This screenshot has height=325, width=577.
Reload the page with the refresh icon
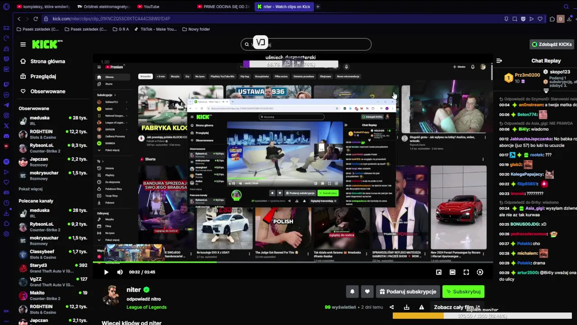pos(36,19)
